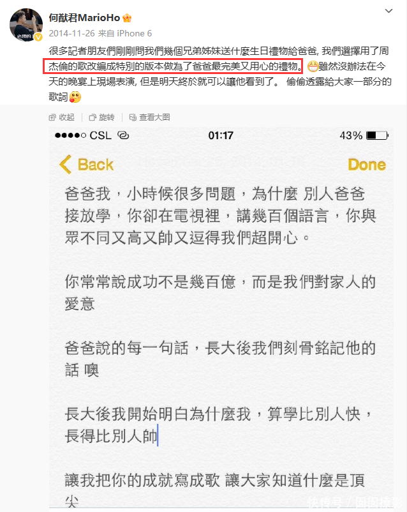Viewport: 407px width, 512px height.
Task: Click the username 何猷君MarioHo
Action: point(85,18)
